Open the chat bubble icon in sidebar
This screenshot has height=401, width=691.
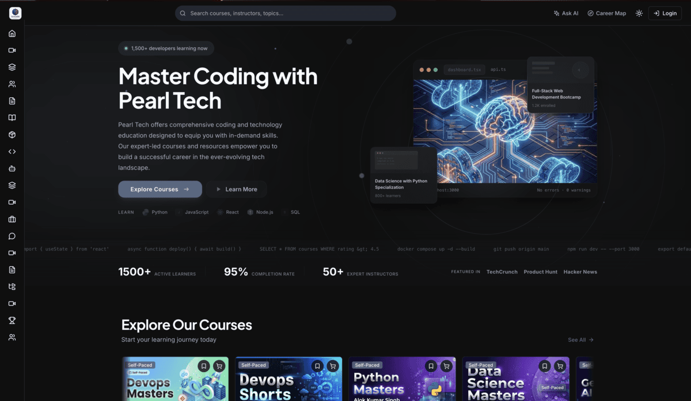[12, 236]
